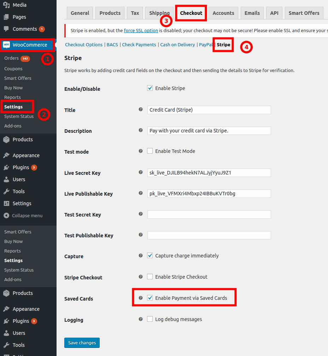Open the WooCommerce sidebar menu
Screen dimensions: 328x356
(30, 45)
